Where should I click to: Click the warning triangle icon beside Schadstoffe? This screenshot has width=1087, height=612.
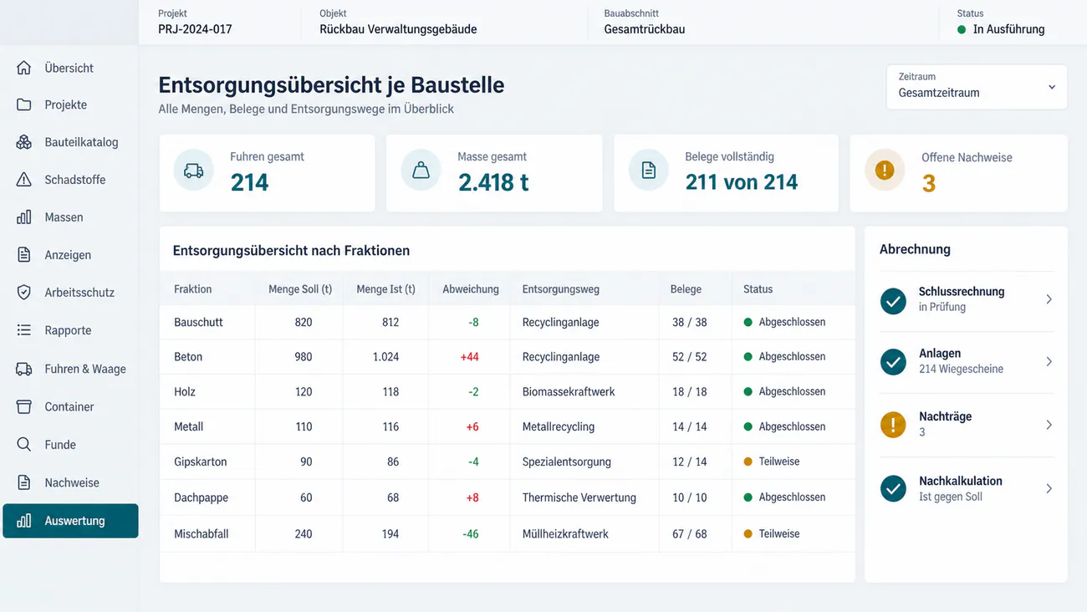click(x=24, y=180)
